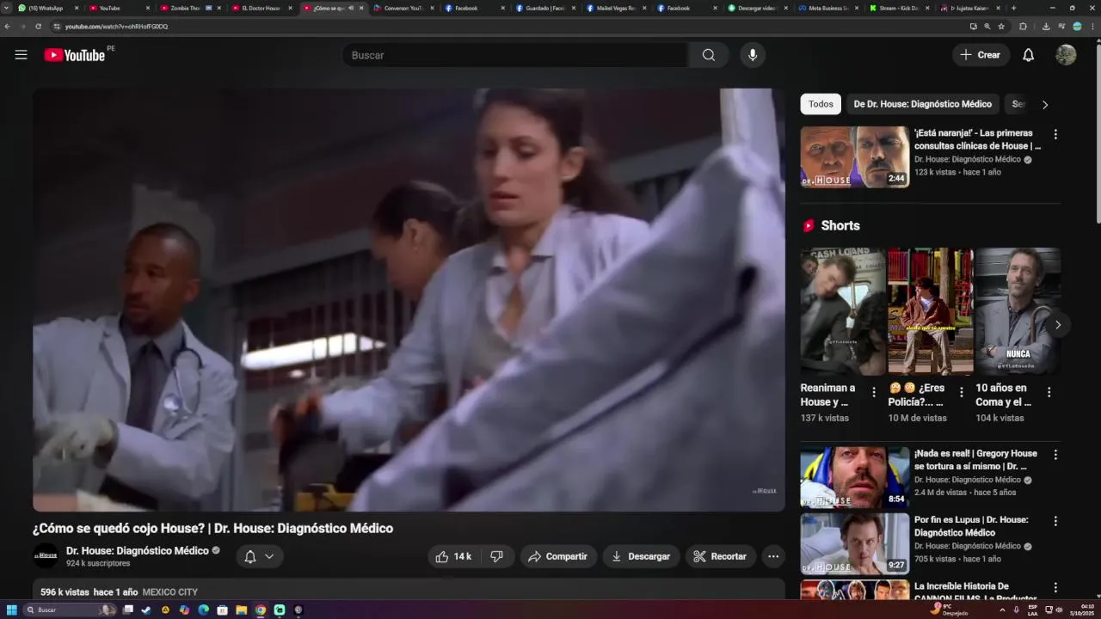This screenshot has height=619, width=1101.
Task: Open options for '10 años en Coma' short
Action: coord(1049,392)
